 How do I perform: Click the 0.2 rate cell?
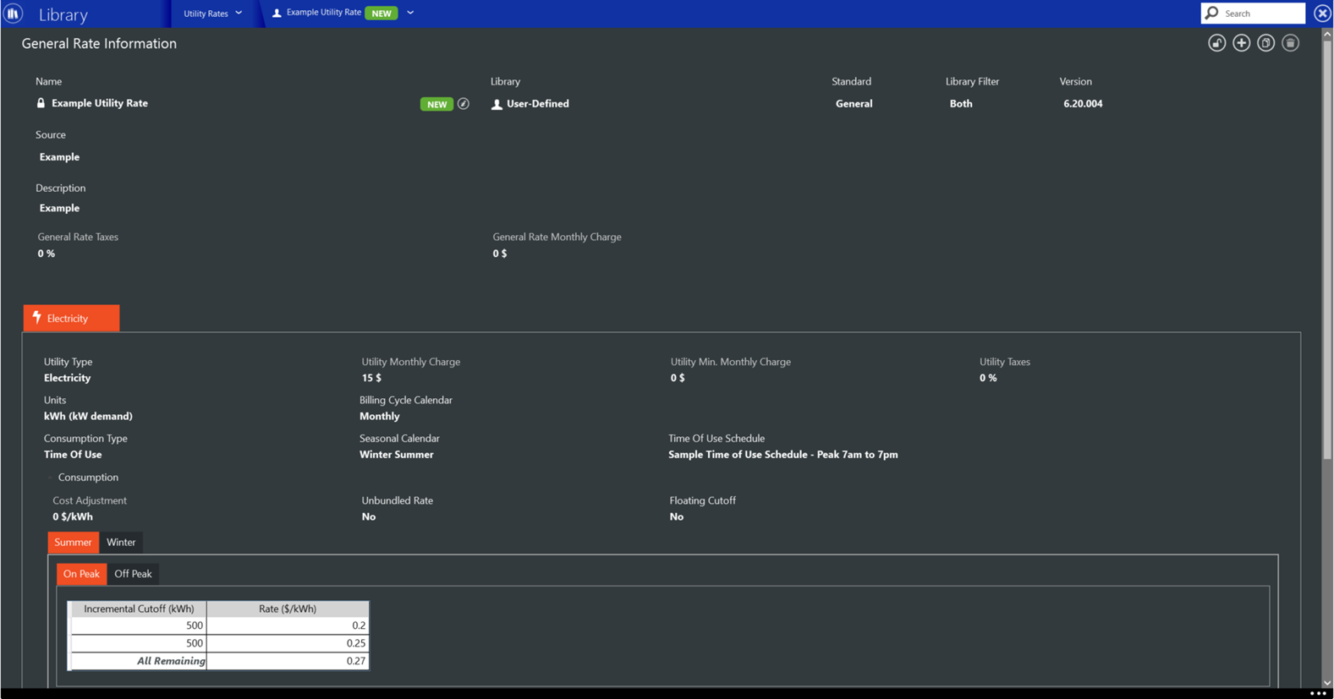[x=288, y=625]
